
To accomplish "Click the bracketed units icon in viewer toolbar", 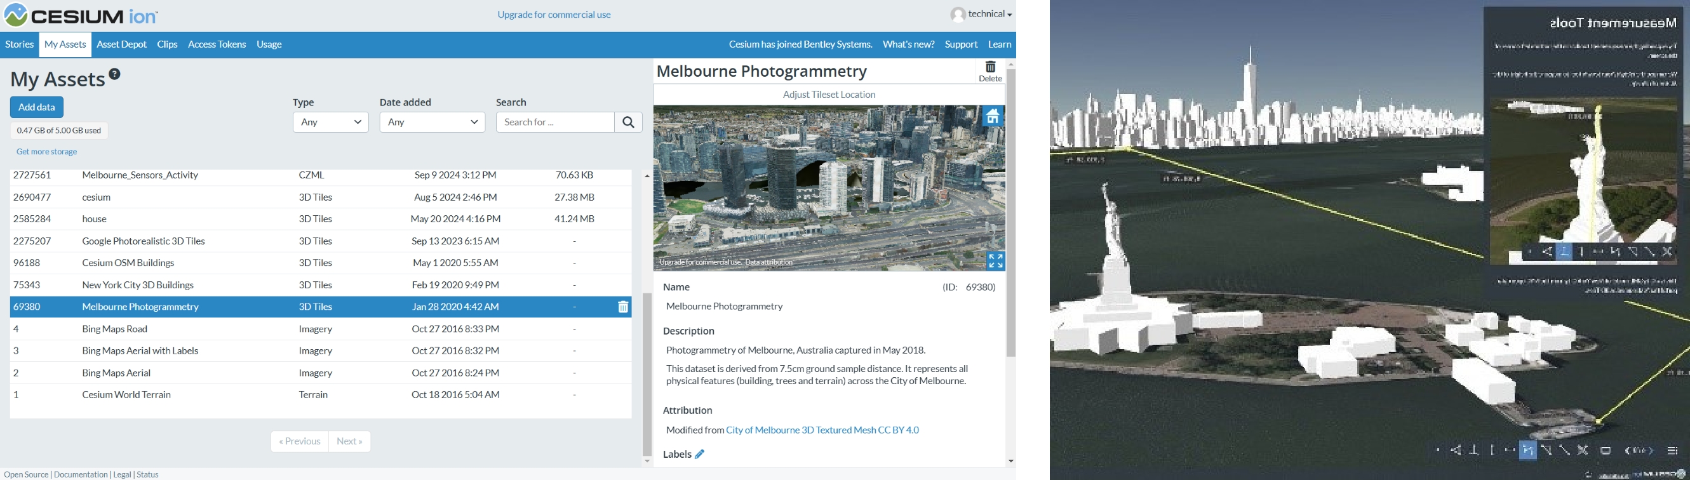I will (1639, 451).
